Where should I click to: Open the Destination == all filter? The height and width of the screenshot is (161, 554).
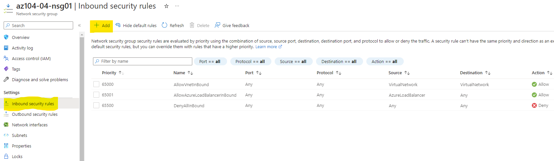point(339,61)
